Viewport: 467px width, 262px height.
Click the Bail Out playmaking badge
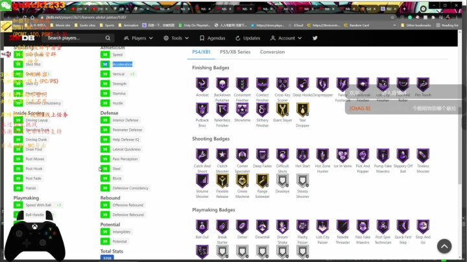202,226
